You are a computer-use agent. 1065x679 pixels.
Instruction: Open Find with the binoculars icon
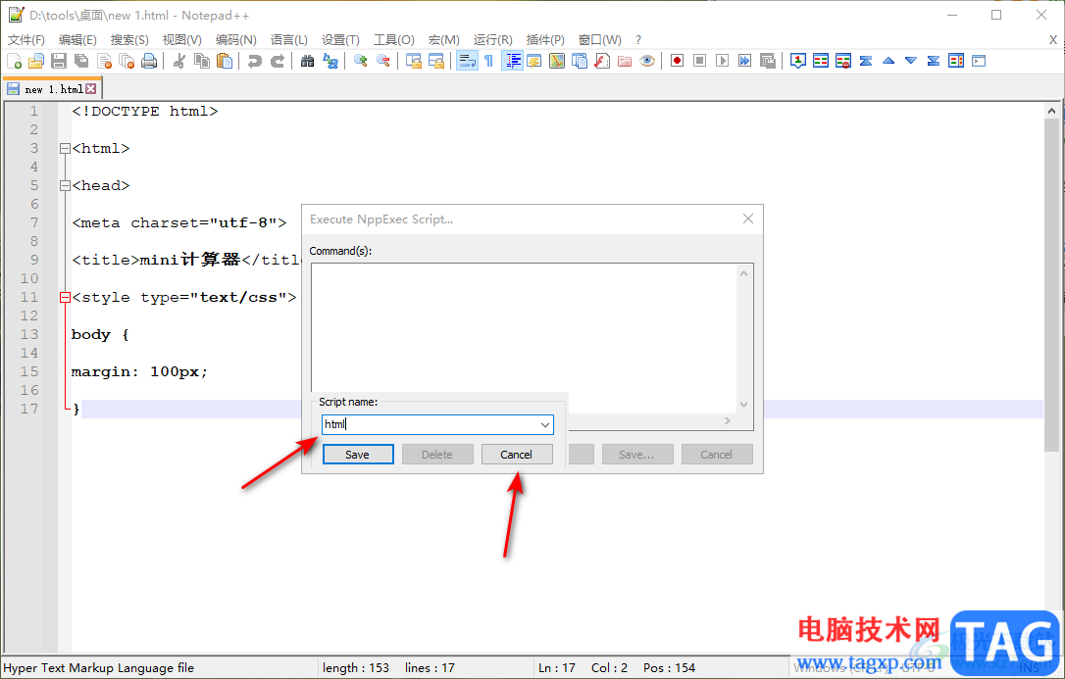308,61
